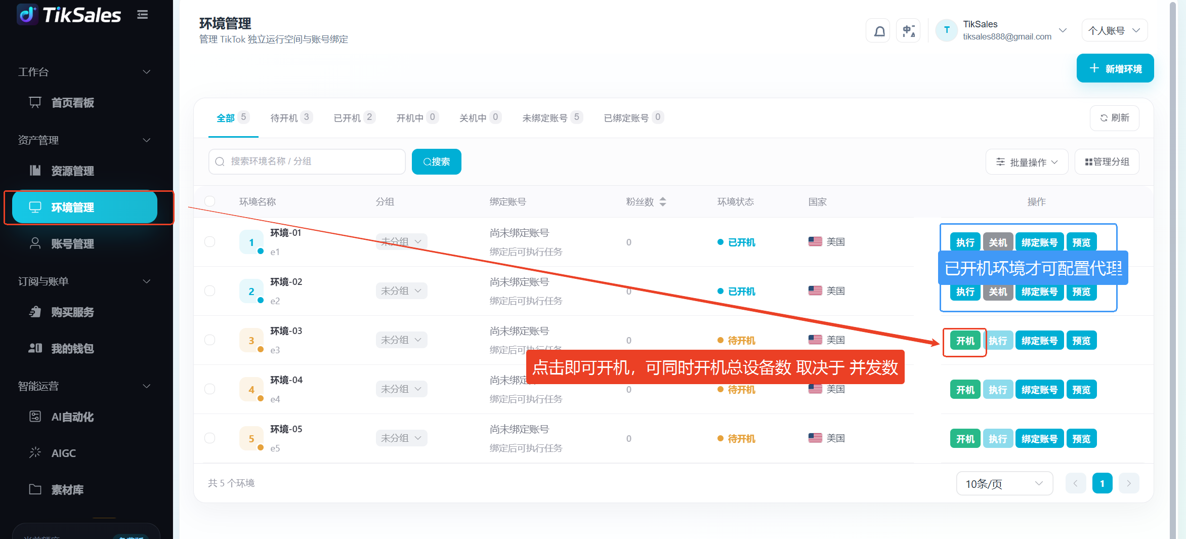Collapse the 订阅与账单 sidebar section

pos(147,281)
